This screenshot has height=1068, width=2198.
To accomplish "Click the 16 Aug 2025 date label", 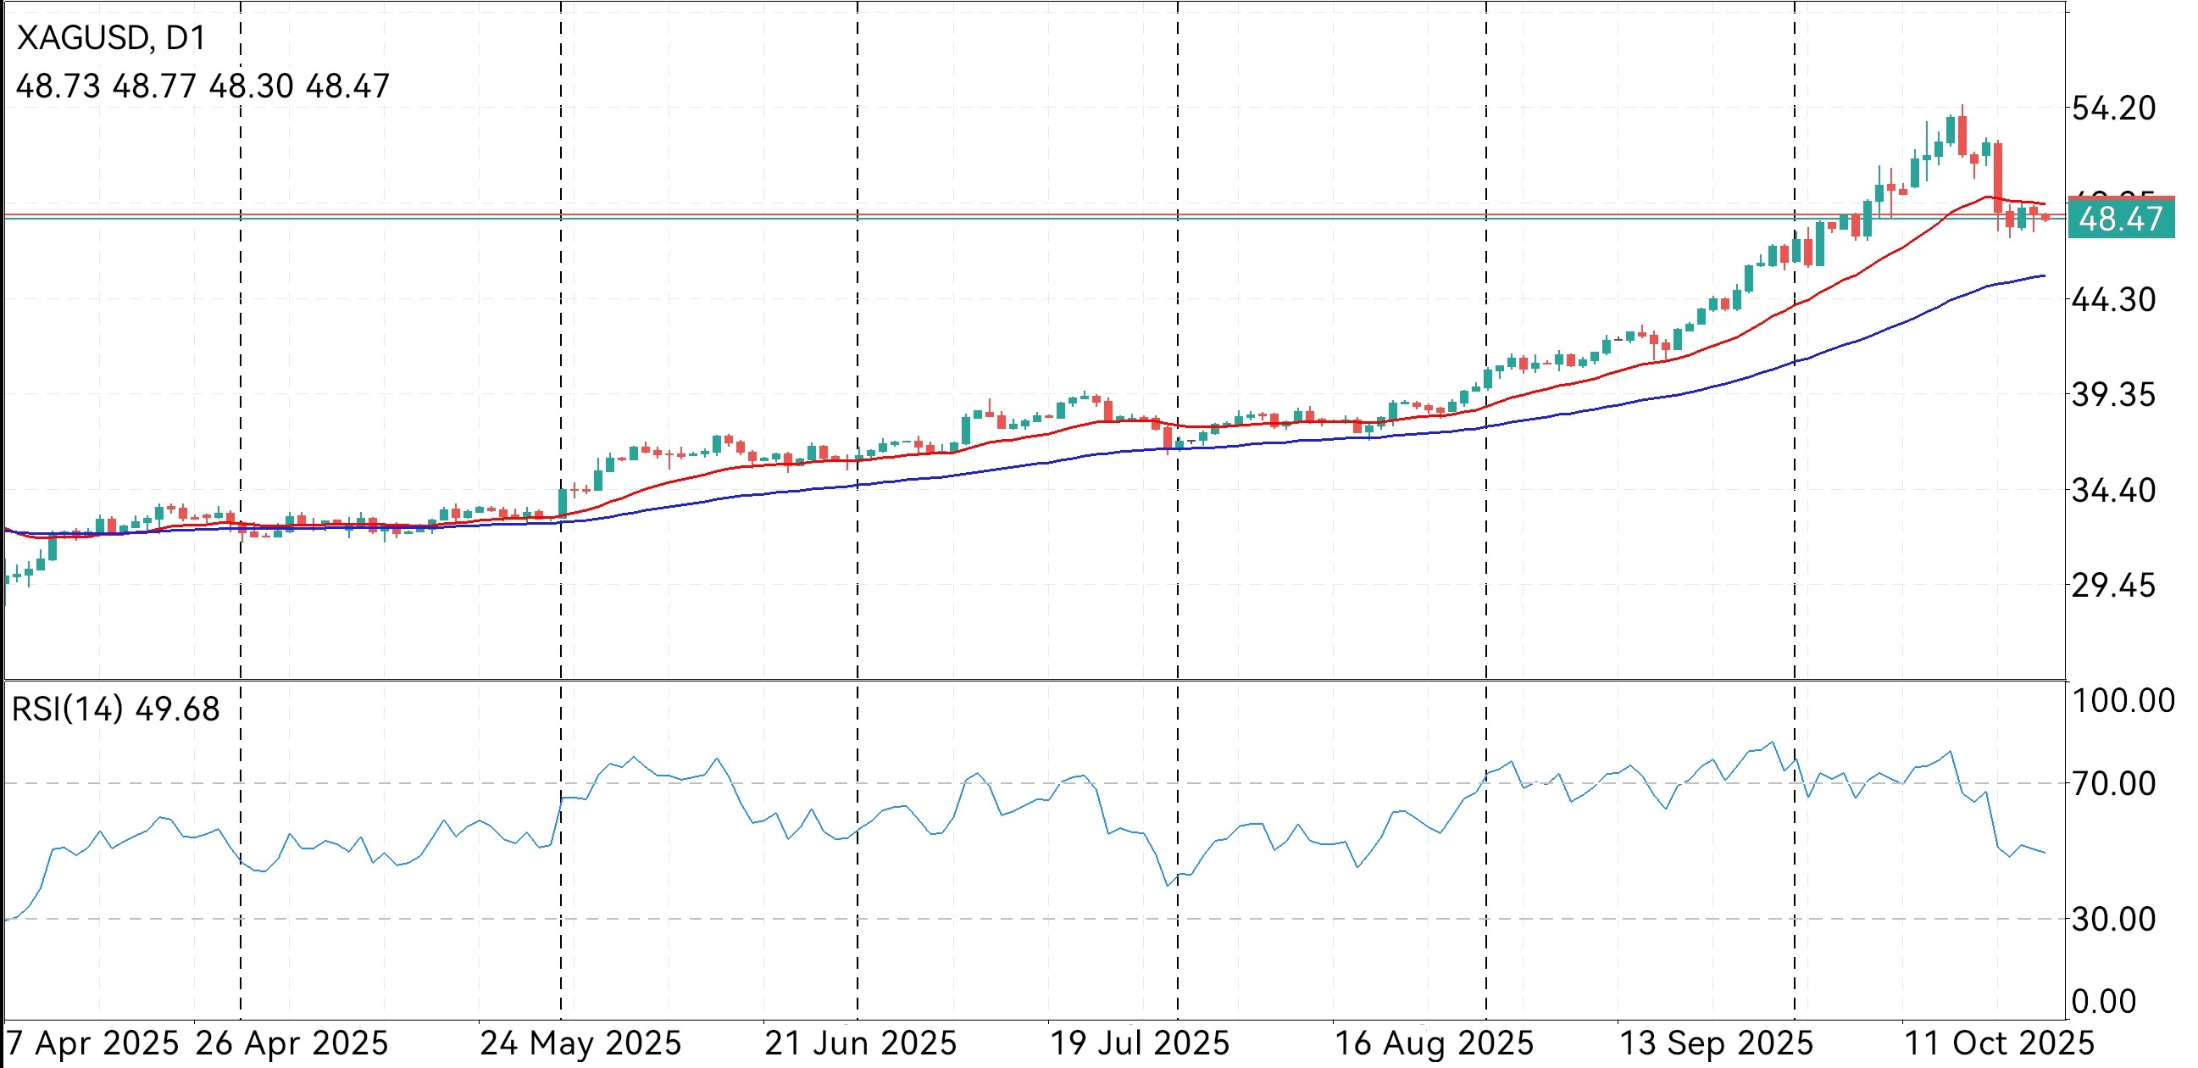I will (x=1434, y=1043).
